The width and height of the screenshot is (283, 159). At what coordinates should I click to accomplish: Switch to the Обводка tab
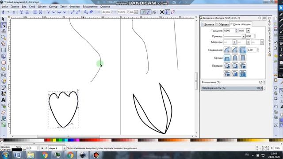[x=222, y=24]
